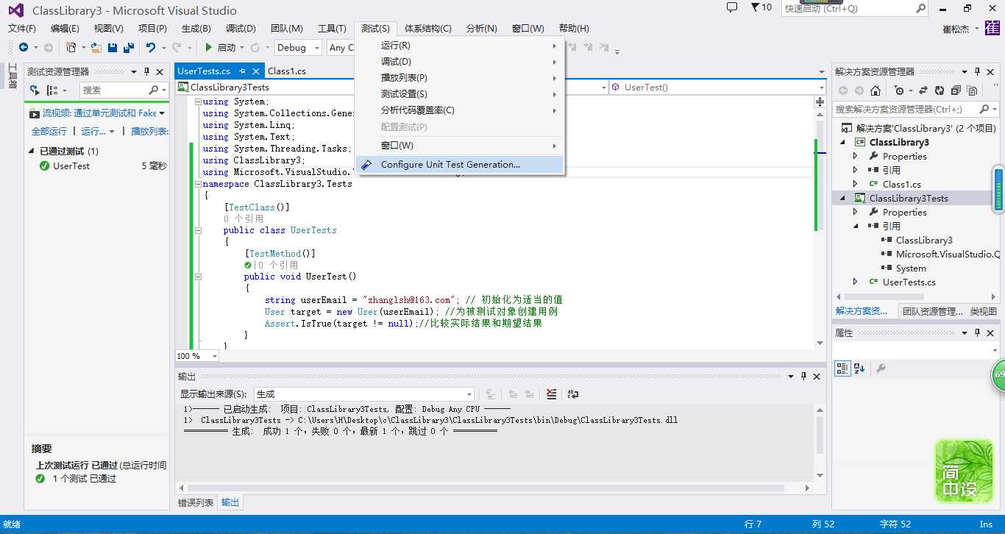Select the System reference item
Image resolution: width=1005 pixels, height=534 pixels.
coord(911,268)
